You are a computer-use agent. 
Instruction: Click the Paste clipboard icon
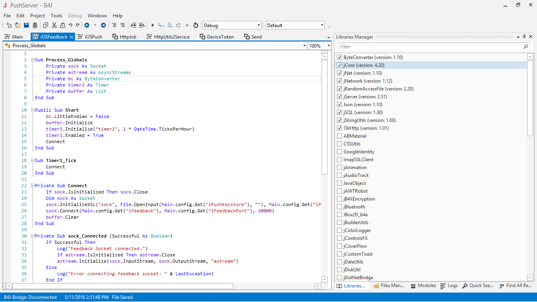pos(62,25)
